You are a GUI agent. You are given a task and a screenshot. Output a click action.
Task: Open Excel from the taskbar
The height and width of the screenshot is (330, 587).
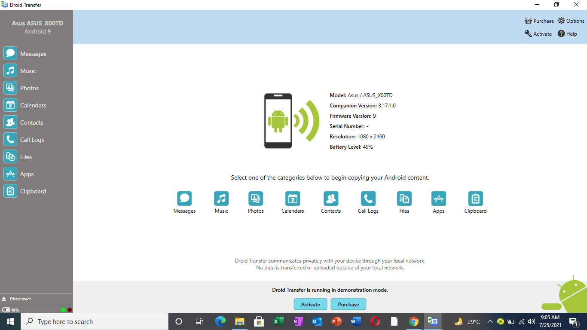[x=278, y=321]
